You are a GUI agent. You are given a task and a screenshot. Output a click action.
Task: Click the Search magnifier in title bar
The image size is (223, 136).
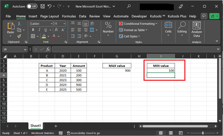coord(129,6)
